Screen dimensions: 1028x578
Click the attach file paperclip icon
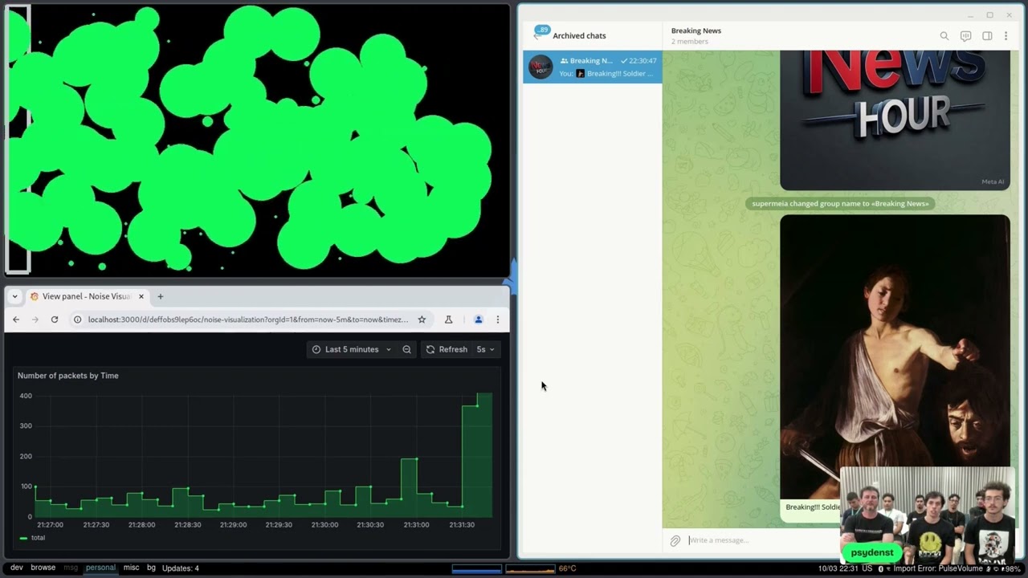(675, 541)
